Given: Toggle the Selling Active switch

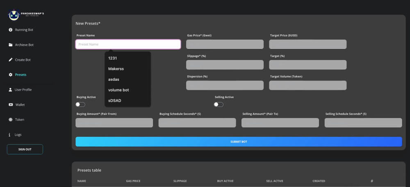Looking at the screenshot, I should pos(219,105).
